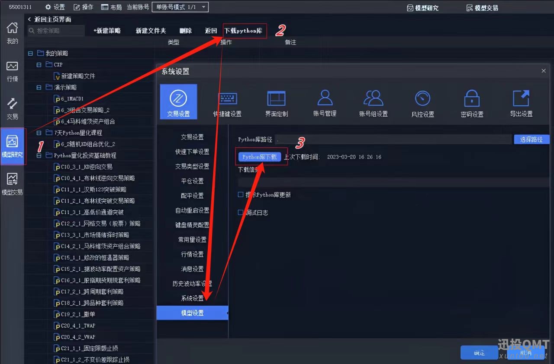554x364 pixels.
Task: Collapse the Python量化投资基础教程 folder
Action: tap(39, 155)
